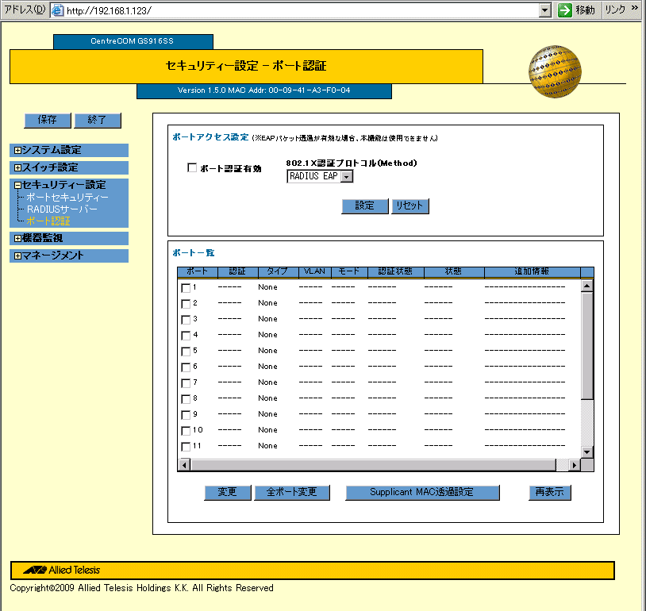The height and width of the screenshot is (611, 646).
Task: Open the RADIUS EAP method dropdown
Action: (346, 176)
